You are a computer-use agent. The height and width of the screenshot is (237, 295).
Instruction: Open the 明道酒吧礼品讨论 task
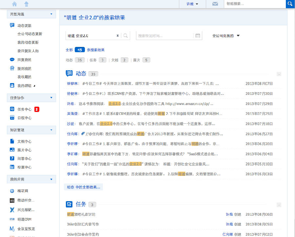81,214
